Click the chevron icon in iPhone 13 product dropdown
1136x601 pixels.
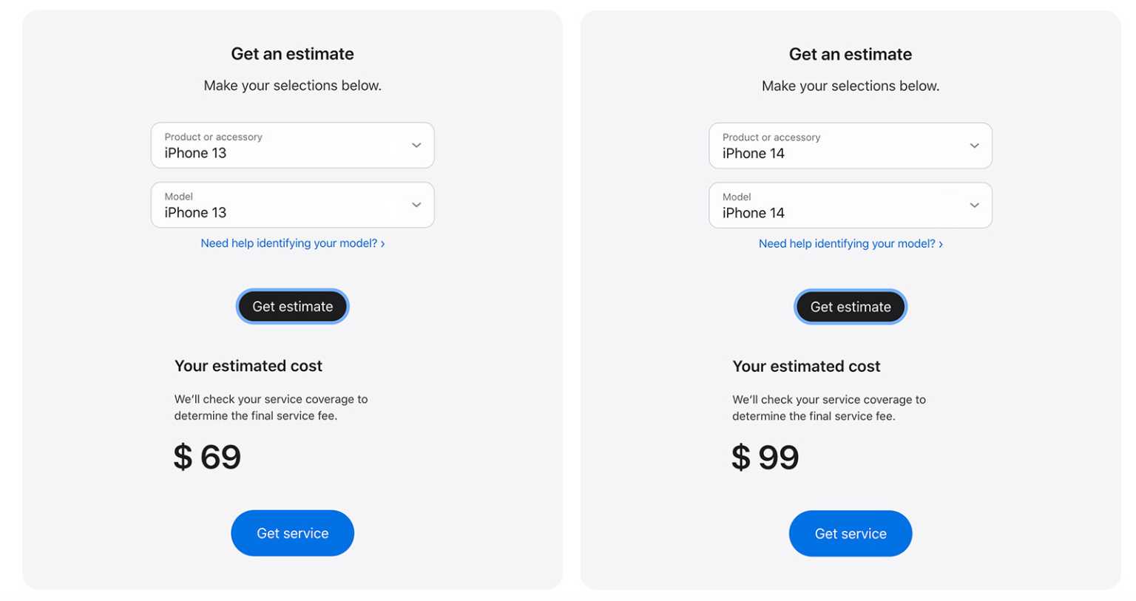(416, 146)
